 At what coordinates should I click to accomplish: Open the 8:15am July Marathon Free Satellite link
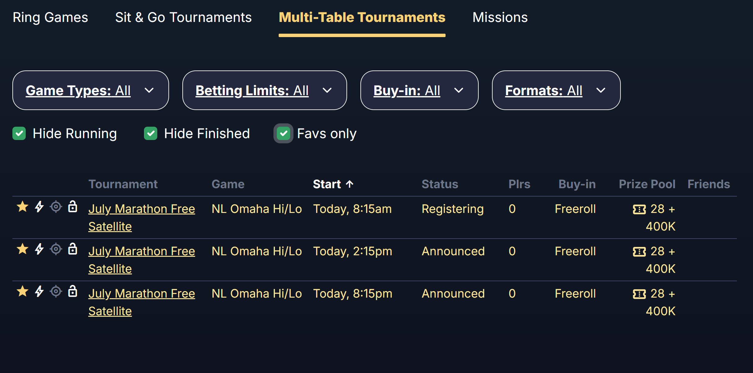point(141,218)
